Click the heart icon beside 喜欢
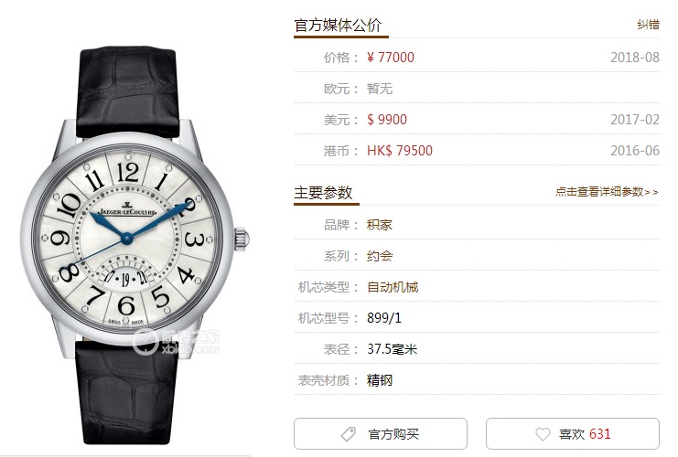Screen dimensions: 678x457 pos(543,434)
